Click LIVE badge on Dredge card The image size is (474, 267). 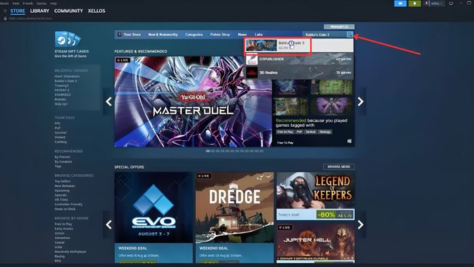(203, 176)
